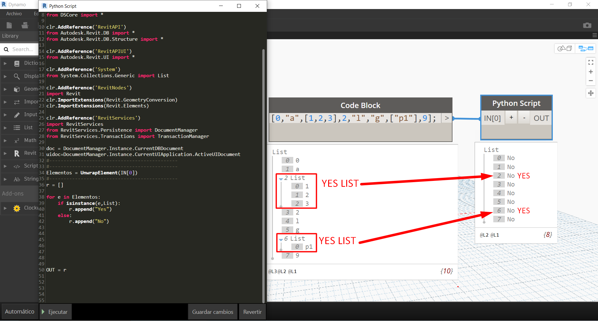598x321 pixels.
Task: Click the IN[0] port on Python Script node
Action: pos(492,118)
